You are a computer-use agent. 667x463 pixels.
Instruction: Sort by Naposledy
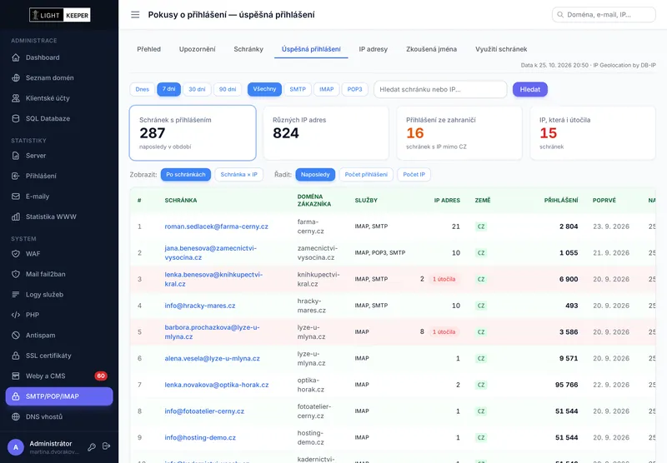pos(315,175)
